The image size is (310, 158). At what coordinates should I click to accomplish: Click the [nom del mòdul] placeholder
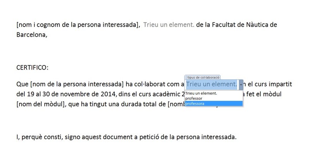coord(41,104)
